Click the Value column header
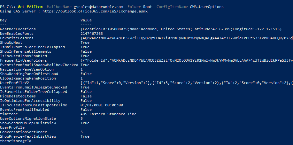The height and width of the screenshot is (145, 293). (x=86, y=20)
